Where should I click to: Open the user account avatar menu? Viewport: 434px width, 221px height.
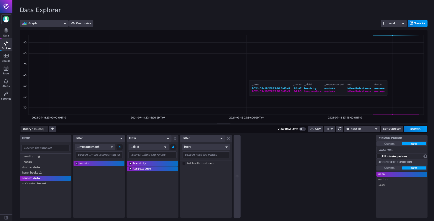[6, 19]
